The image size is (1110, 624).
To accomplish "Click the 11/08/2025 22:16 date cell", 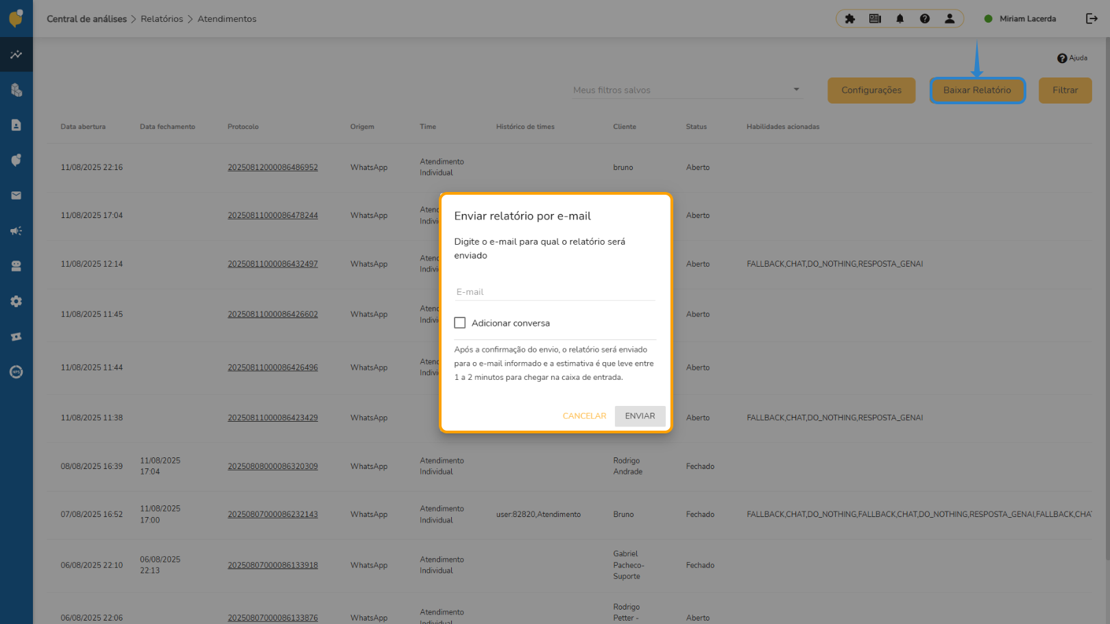I will [92, 167].
